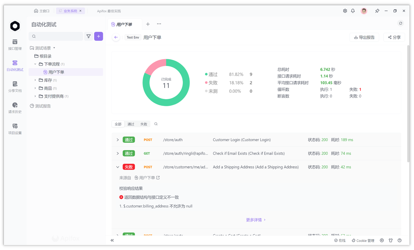Click the user avatar
The height and width of the screenshot is (250, 414).
click(x=364, y=11)
